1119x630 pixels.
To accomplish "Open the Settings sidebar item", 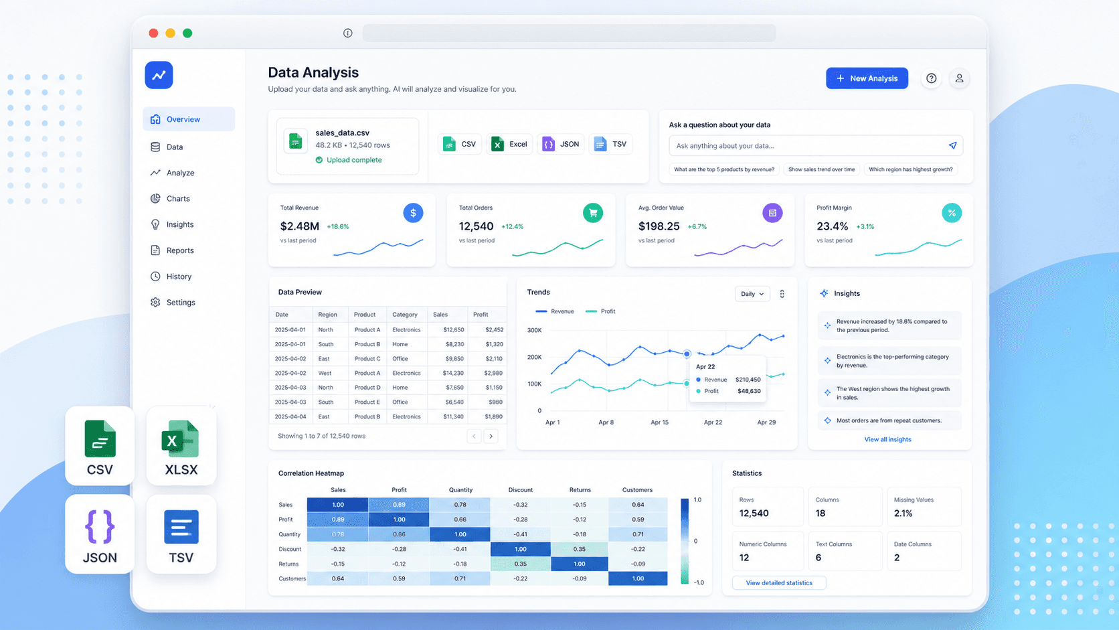I will click(x=189, y=303).
